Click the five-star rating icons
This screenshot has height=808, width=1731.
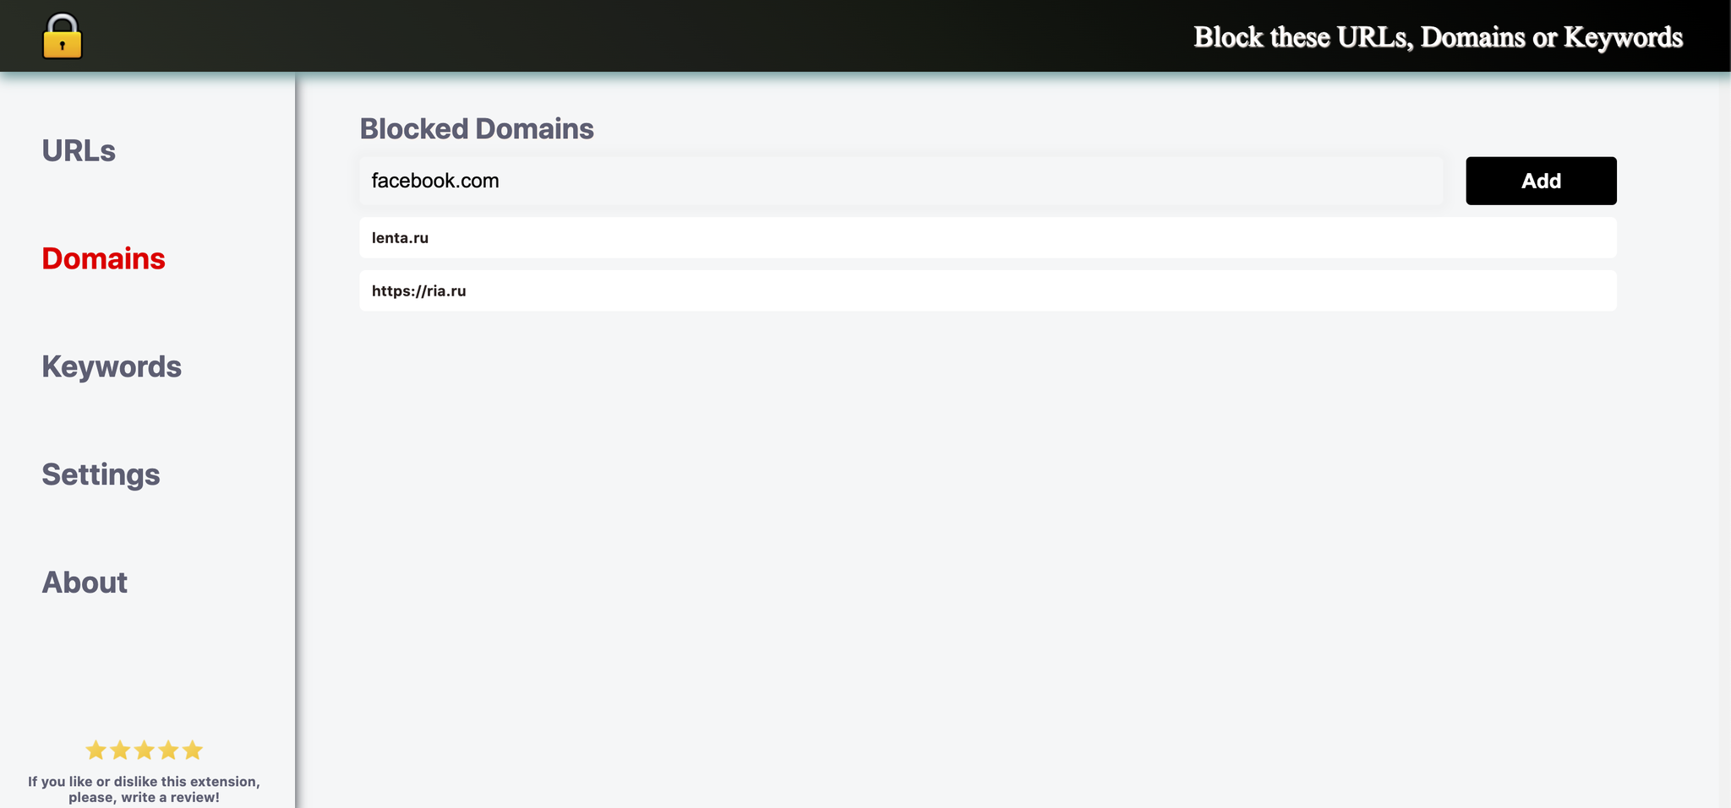(x=145, y=750)
